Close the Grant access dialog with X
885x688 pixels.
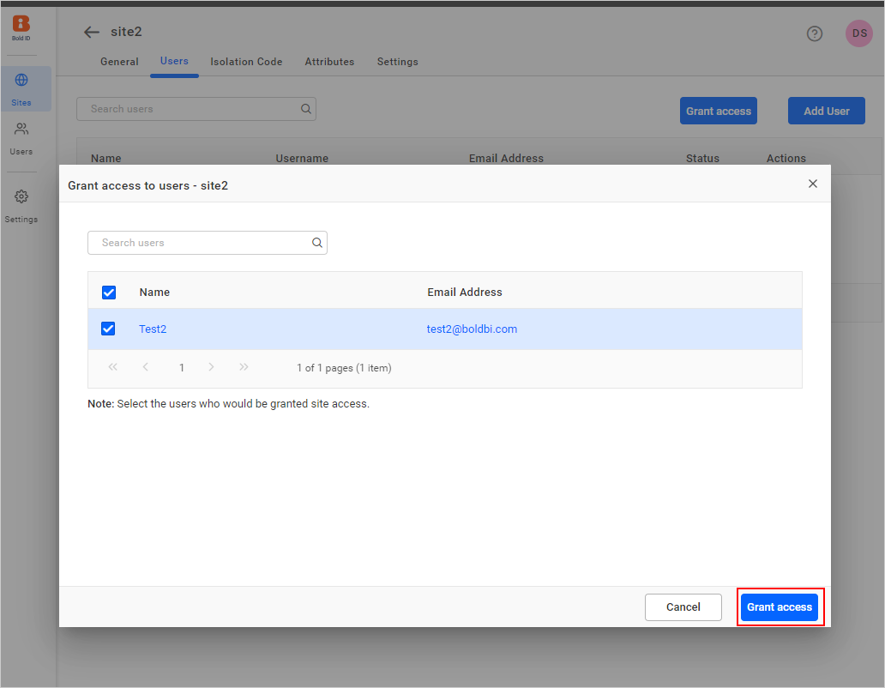(x=813, y=184)
